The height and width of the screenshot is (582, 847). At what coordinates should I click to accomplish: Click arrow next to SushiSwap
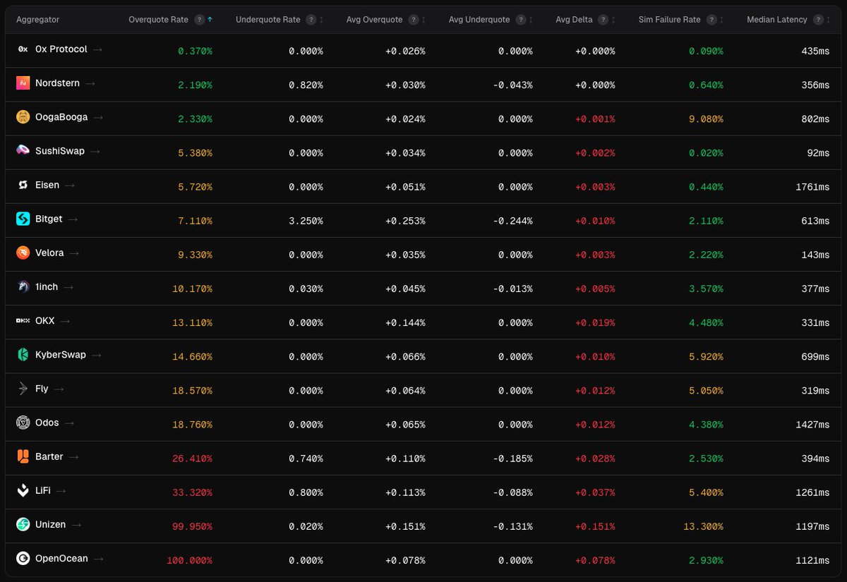coord(95,151)
